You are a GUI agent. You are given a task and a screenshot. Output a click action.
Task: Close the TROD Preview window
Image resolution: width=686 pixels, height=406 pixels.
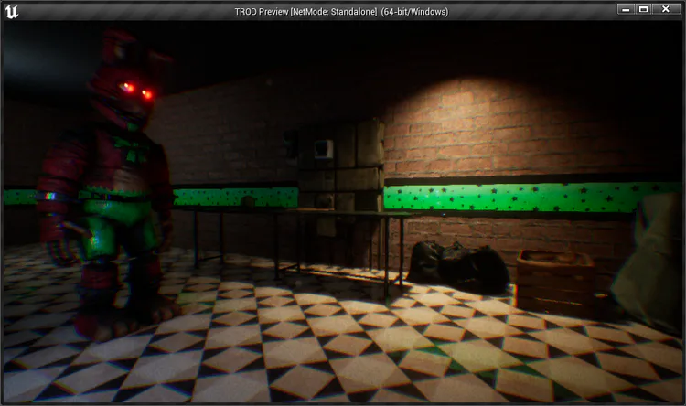tap(666, 9)
